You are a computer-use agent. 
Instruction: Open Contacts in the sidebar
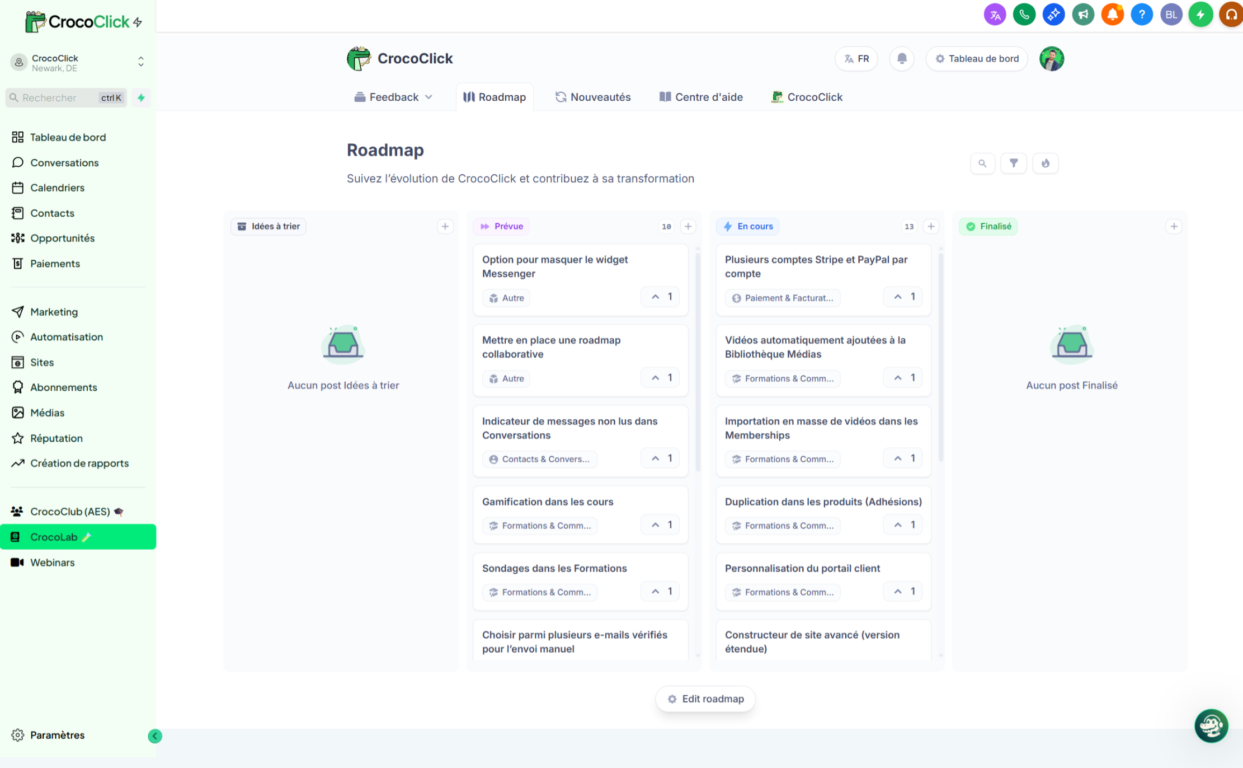click(x=52, y=213)
